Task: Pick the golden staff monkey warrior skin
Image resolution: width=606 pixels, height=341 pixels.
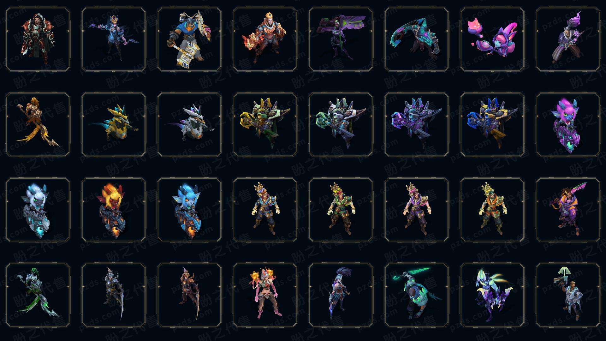Action: coord(38,124)
